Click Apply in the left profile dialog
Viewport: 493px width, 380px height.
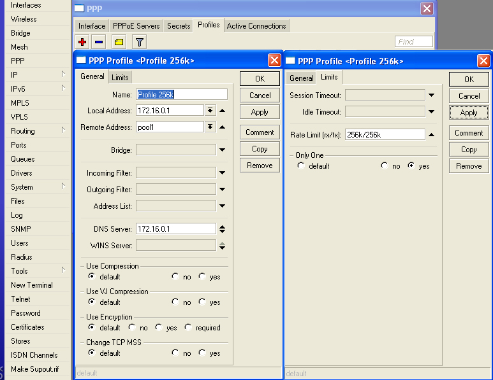coord(260,112)
